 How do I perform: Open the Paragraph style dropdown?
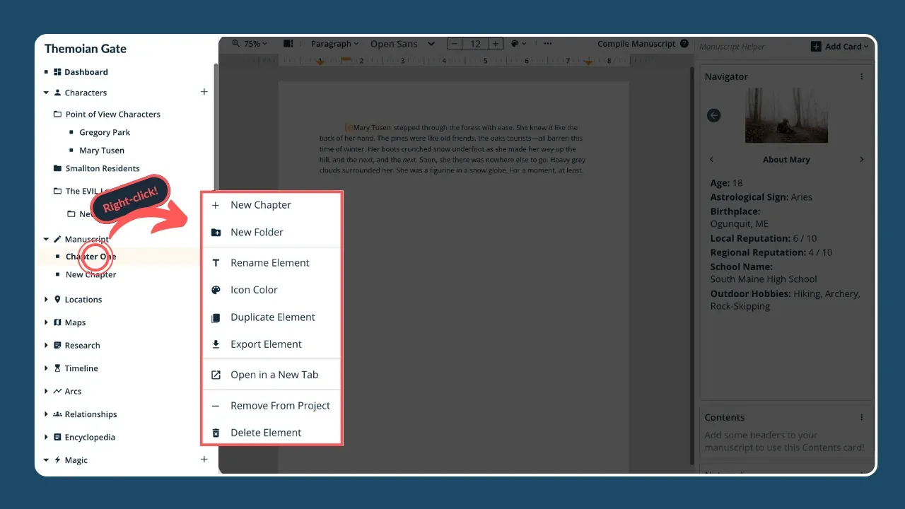[x=334, y=44]
